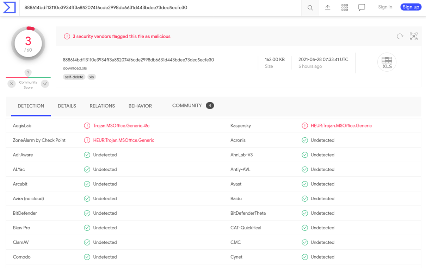Click the self-delete tag
The height and width of the screenshot is (268, 426).
(x=74, y=77)
